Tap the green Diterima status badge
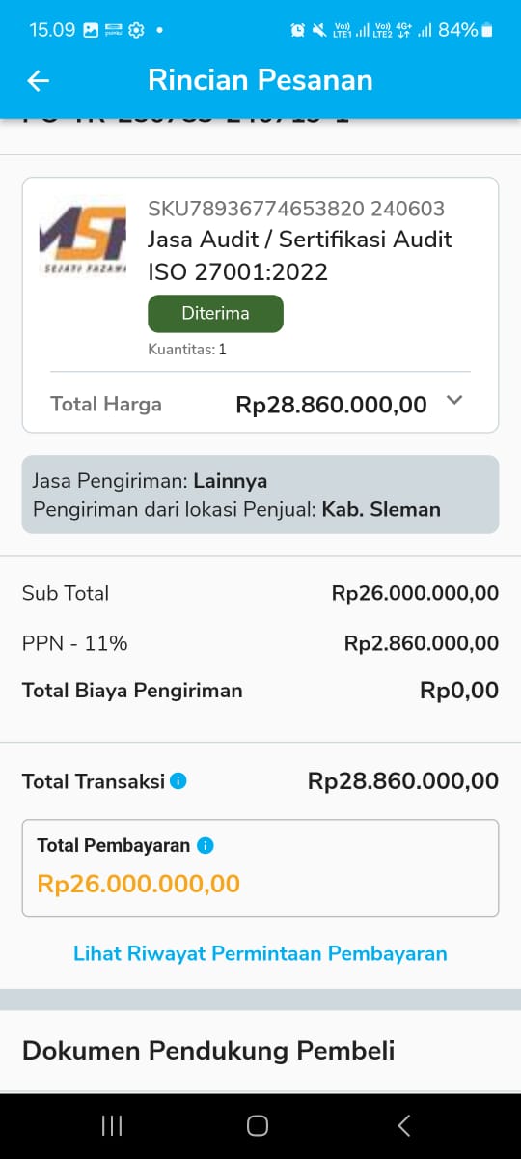 (215, 313)
